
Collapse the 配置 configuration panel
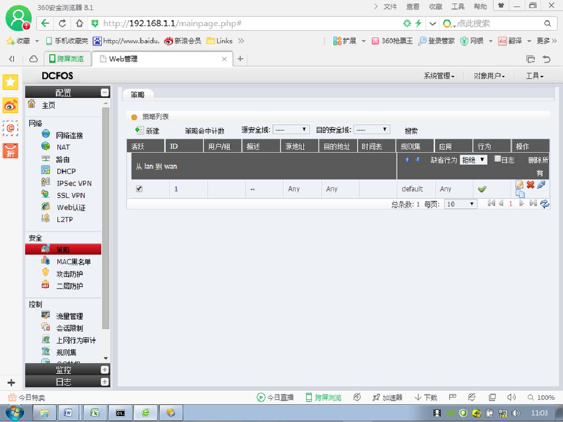click(x=105, y=92)
